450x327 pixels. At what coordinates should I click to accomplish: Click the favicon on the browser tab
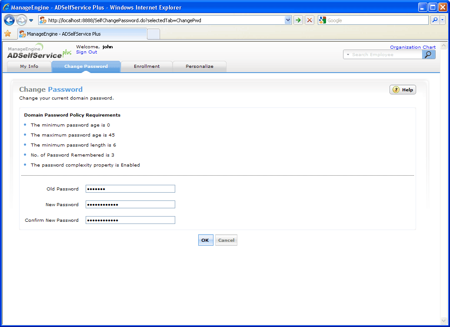pos(23,34)
